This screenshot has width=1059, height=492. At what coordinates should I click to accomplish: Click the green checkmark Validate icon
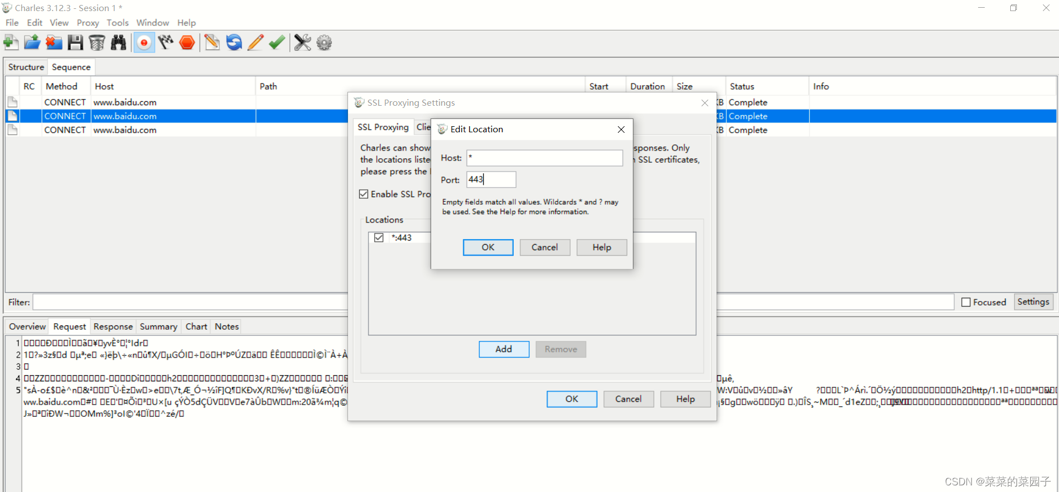(277, 43)
